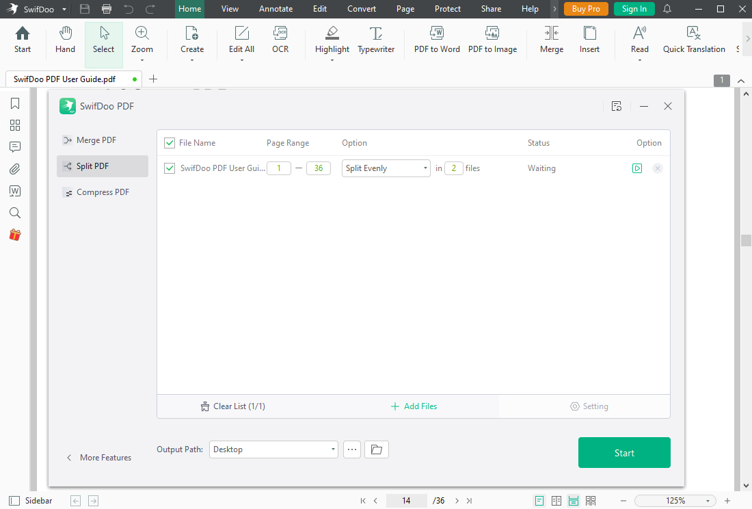Click the green Start button

[x=624, y=452]
